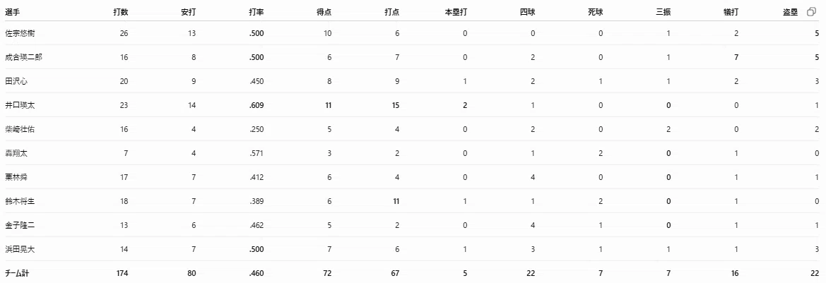Click the team batting average .460
The image size is (826, 283).
coord(256,273)
